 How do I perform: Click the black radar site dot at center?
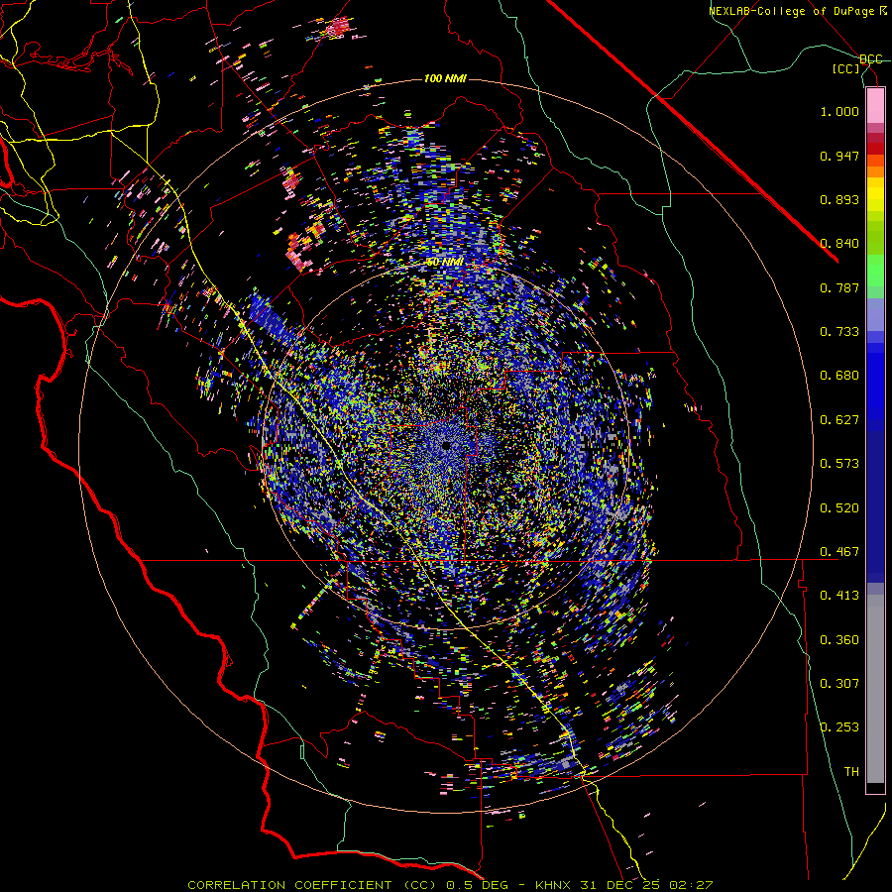[446, 445]
